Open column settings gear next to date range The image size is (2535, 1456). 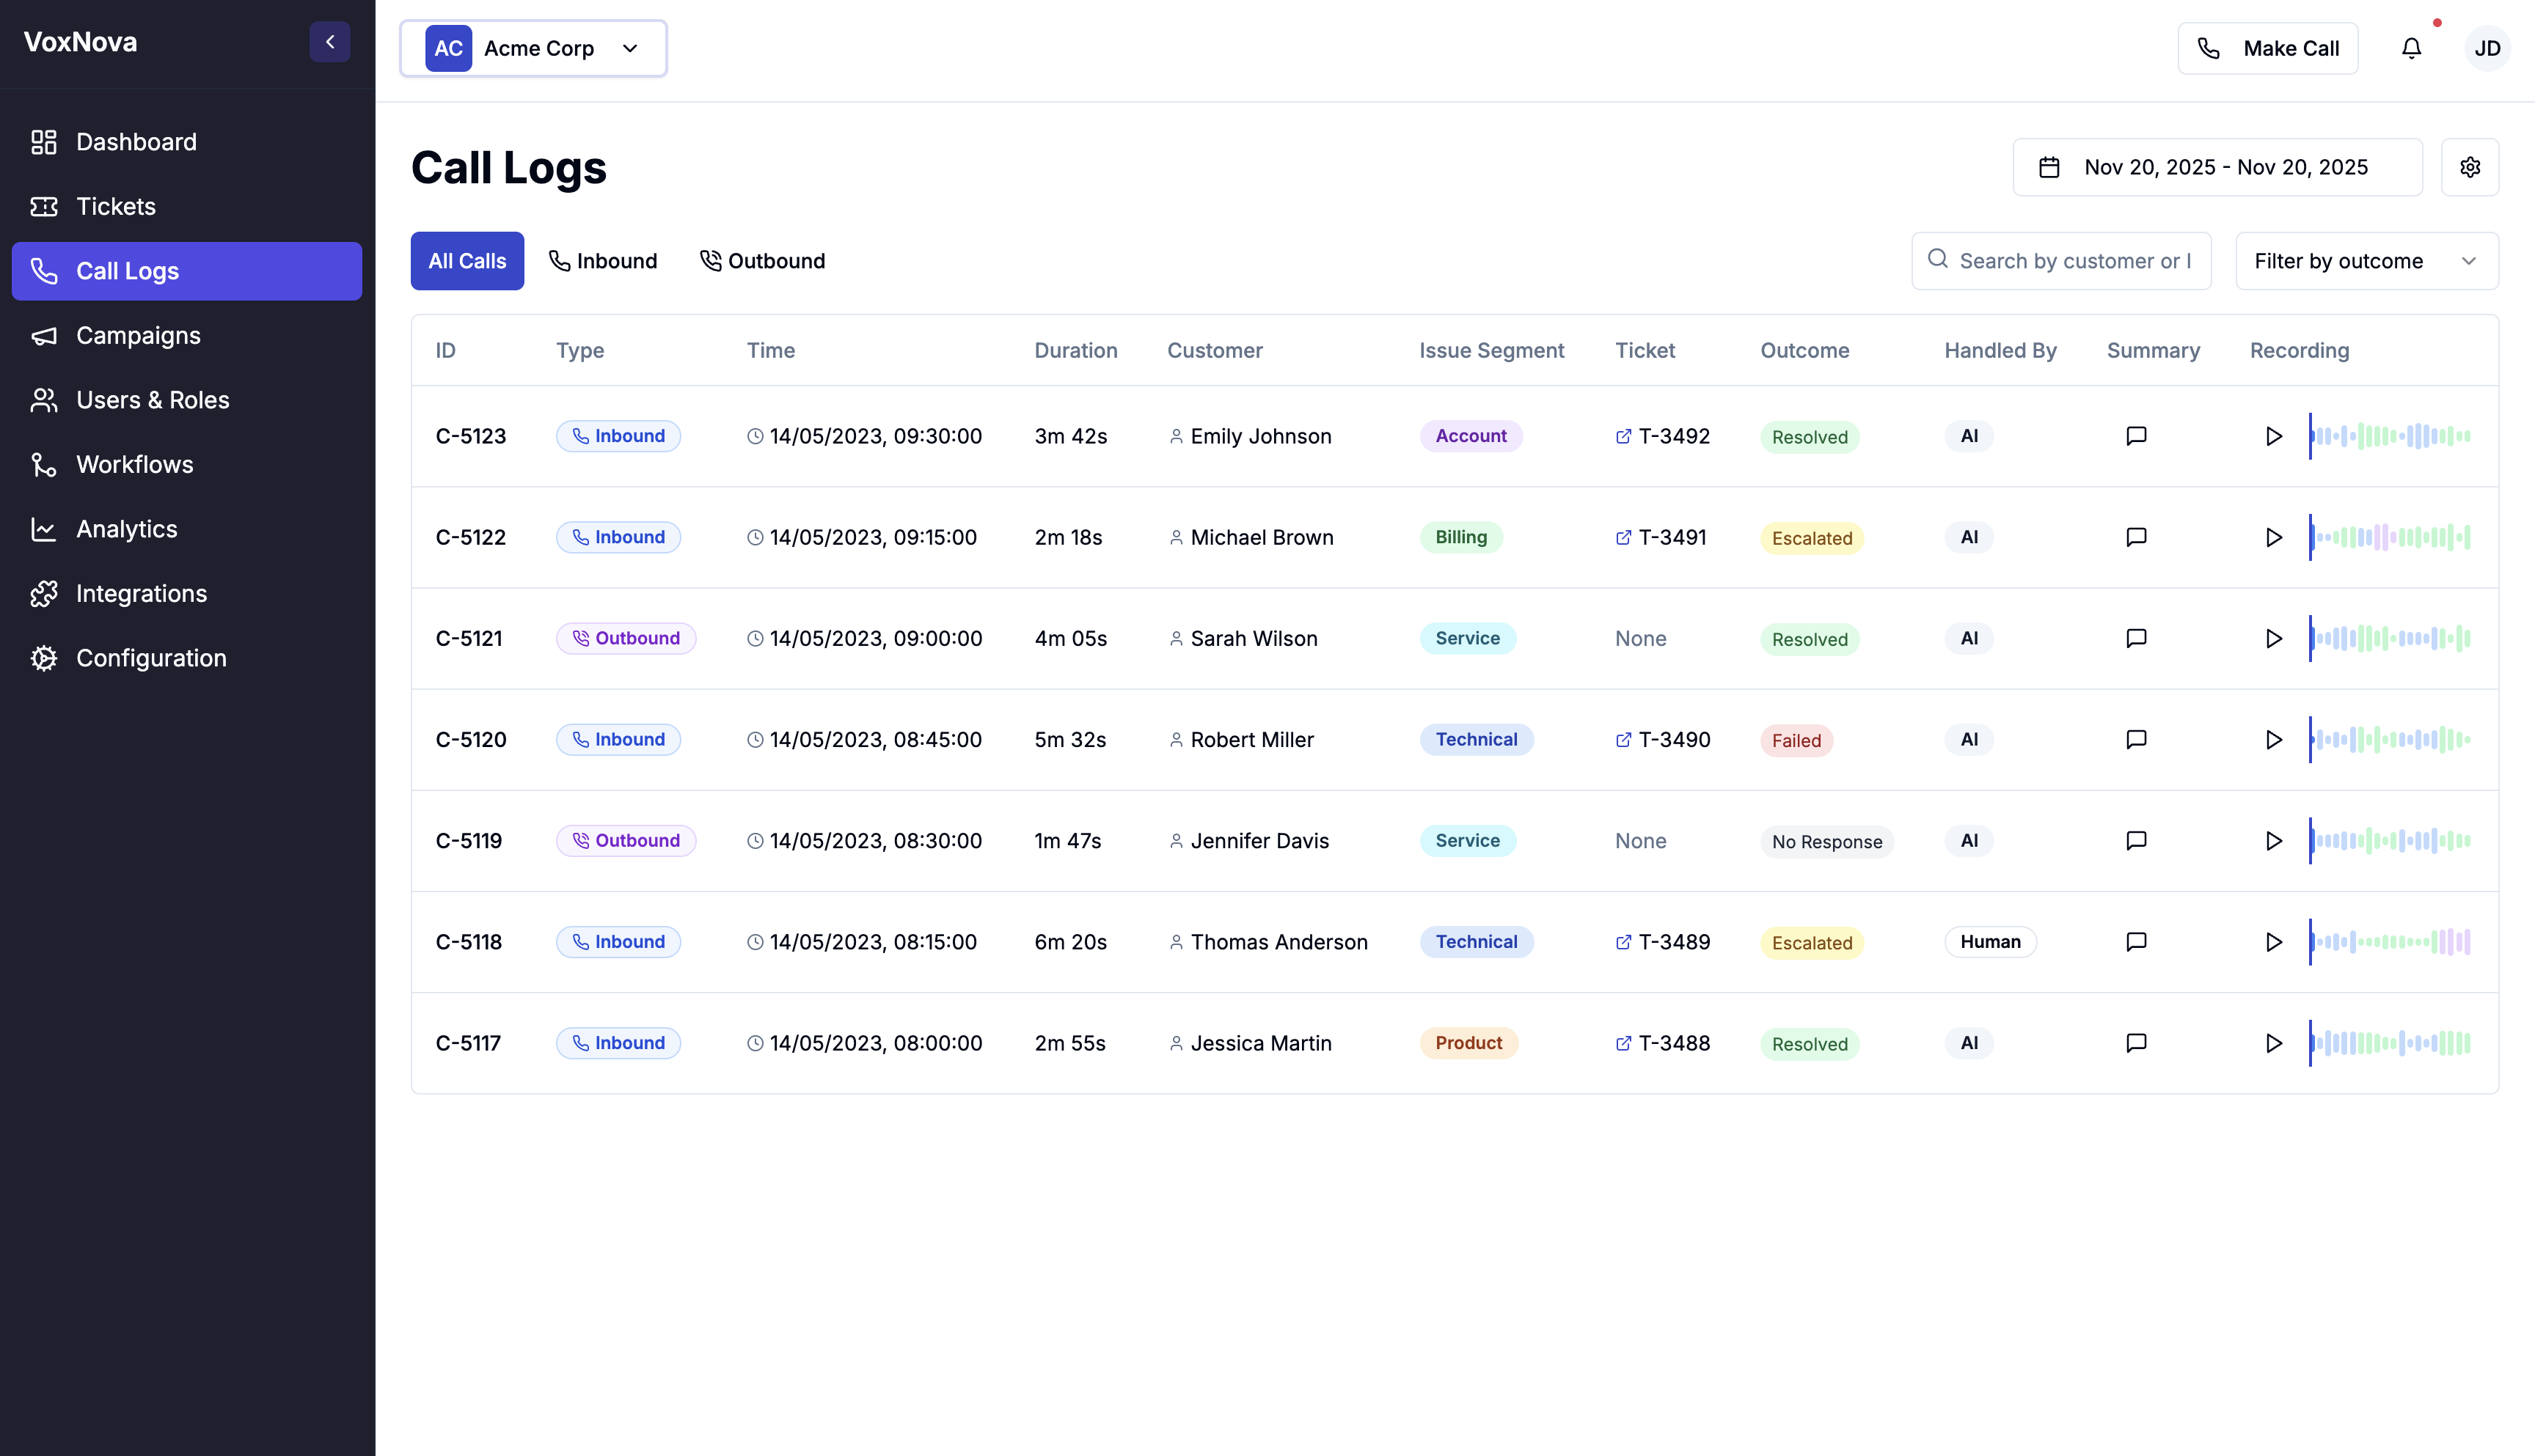[2470, 167]
